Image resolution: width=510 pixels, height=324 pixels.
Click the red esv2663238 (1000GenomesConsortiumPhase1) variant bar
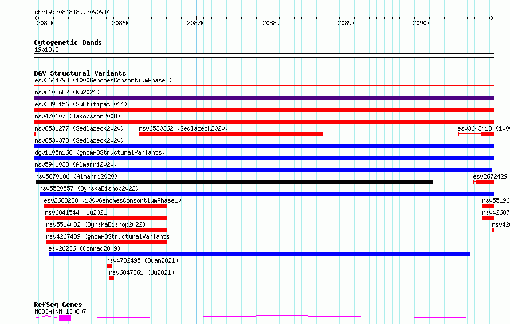pyautogui.click(x=105, y=206)
